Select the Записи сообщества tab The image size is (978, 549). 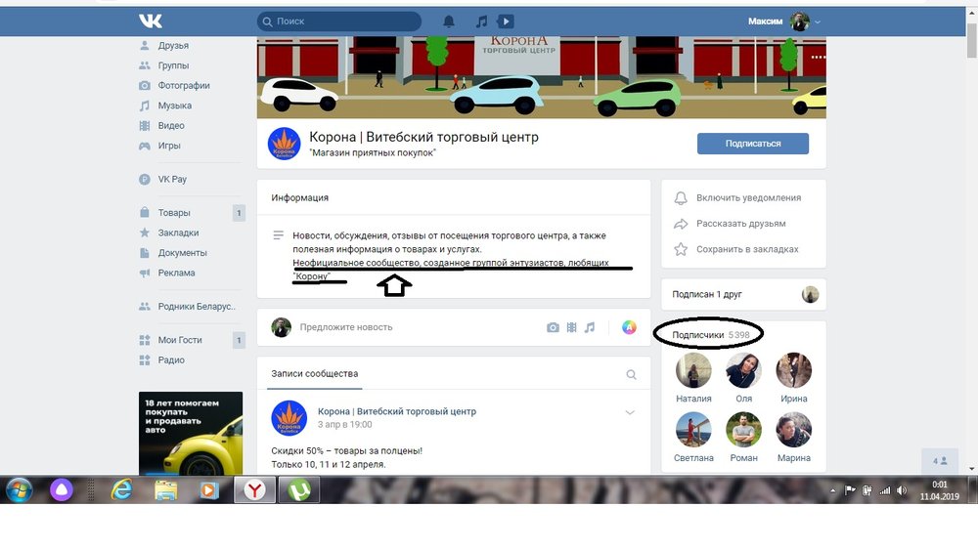click(x=314, y=373)
